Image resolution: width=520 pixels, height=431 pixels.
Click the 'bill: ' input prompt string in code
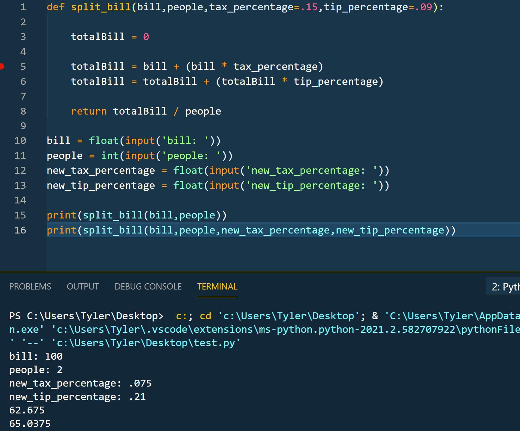[185, 141]
